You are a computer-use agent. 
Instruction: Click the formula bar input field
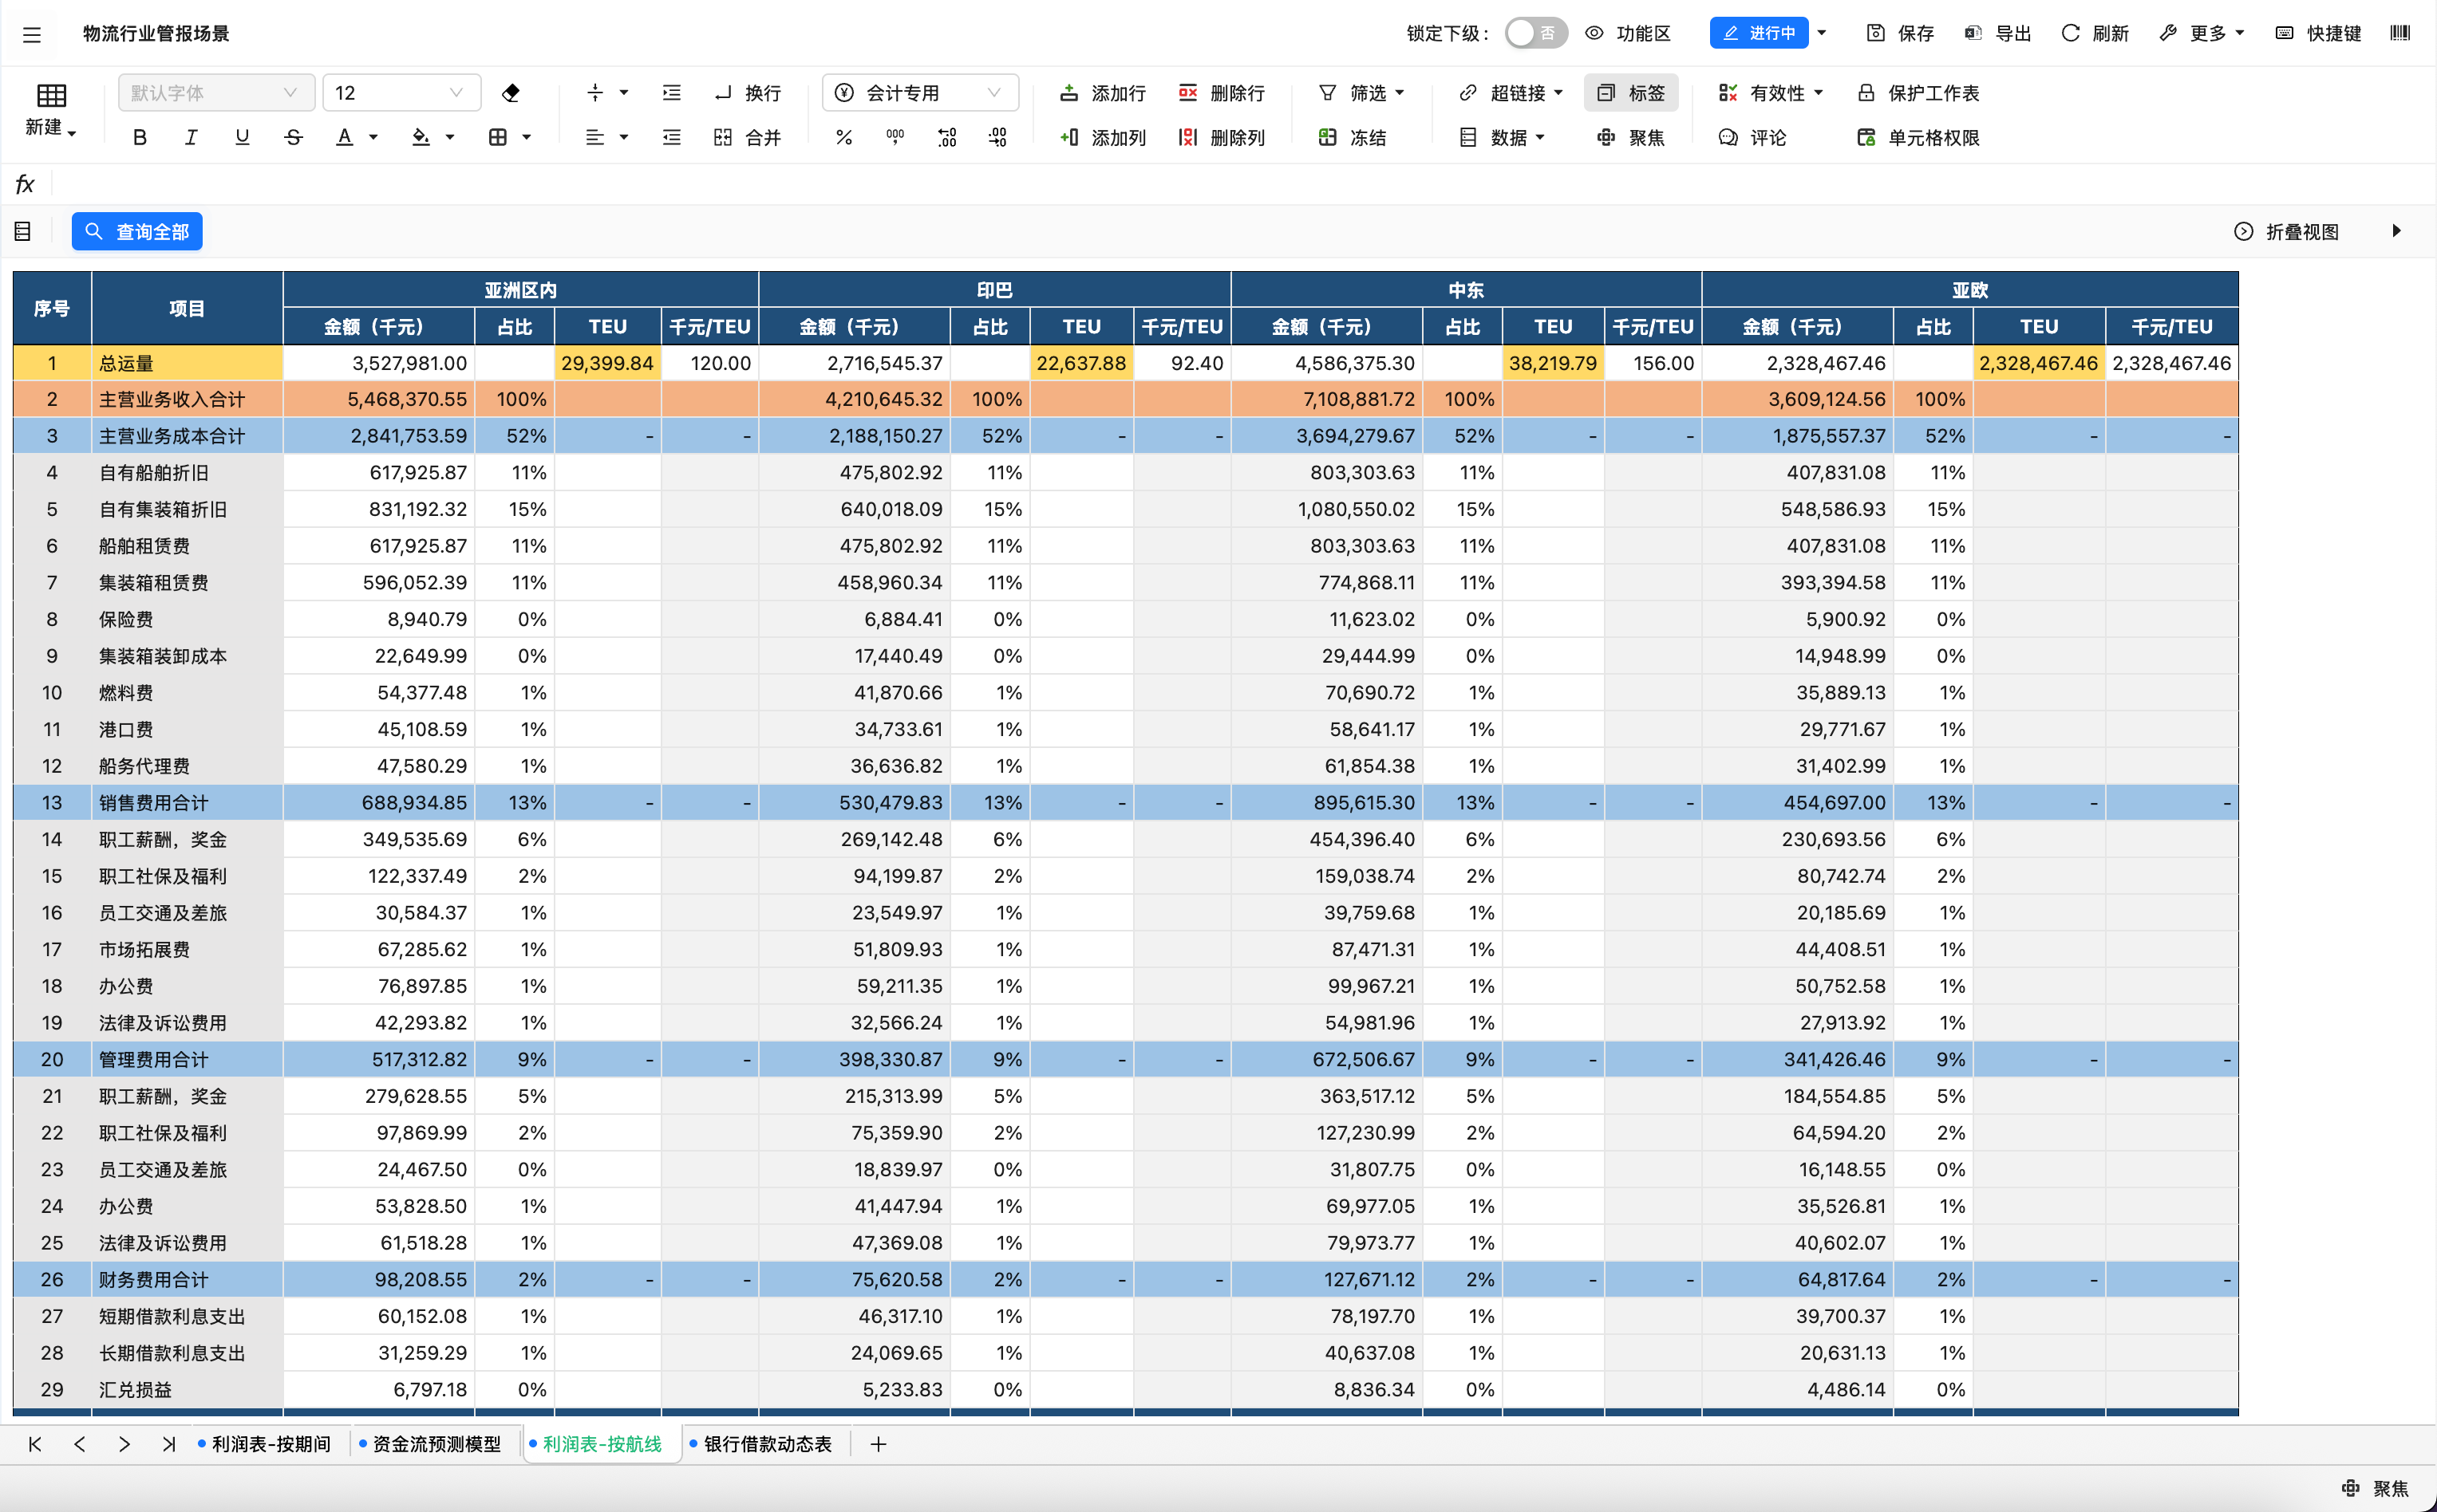tap(1200, 184)
